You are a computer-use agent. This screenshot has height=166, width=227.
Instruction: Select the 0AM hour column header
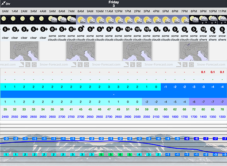tap(5, 11)
